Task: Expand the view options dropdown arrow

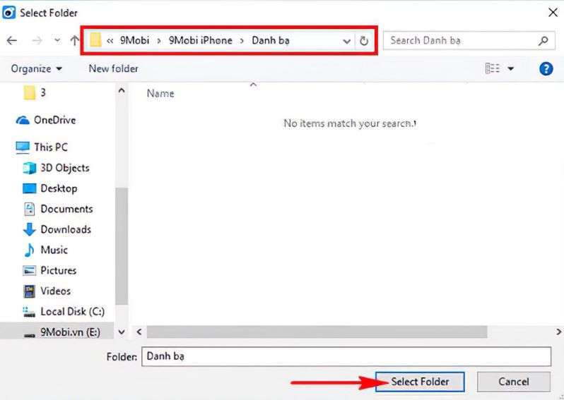Action: pyautogui.click(x=511, y=68)
